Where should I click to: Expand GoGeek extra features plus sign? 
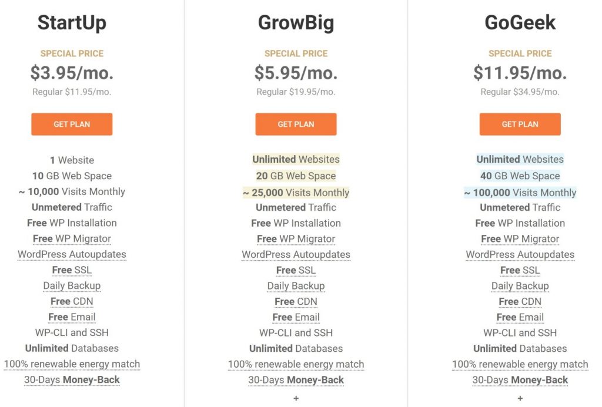click(x=520, y=399)
